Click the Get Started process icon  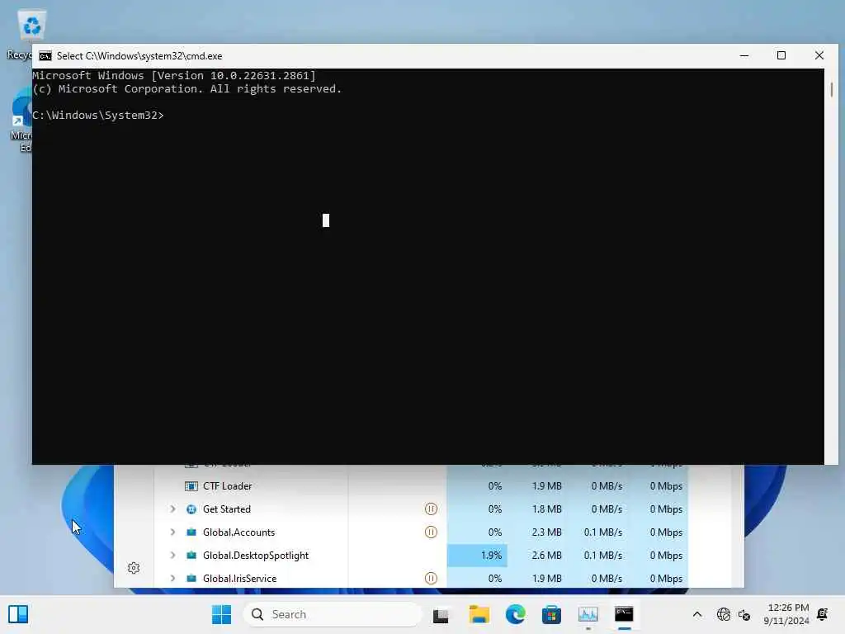(191, 509)
